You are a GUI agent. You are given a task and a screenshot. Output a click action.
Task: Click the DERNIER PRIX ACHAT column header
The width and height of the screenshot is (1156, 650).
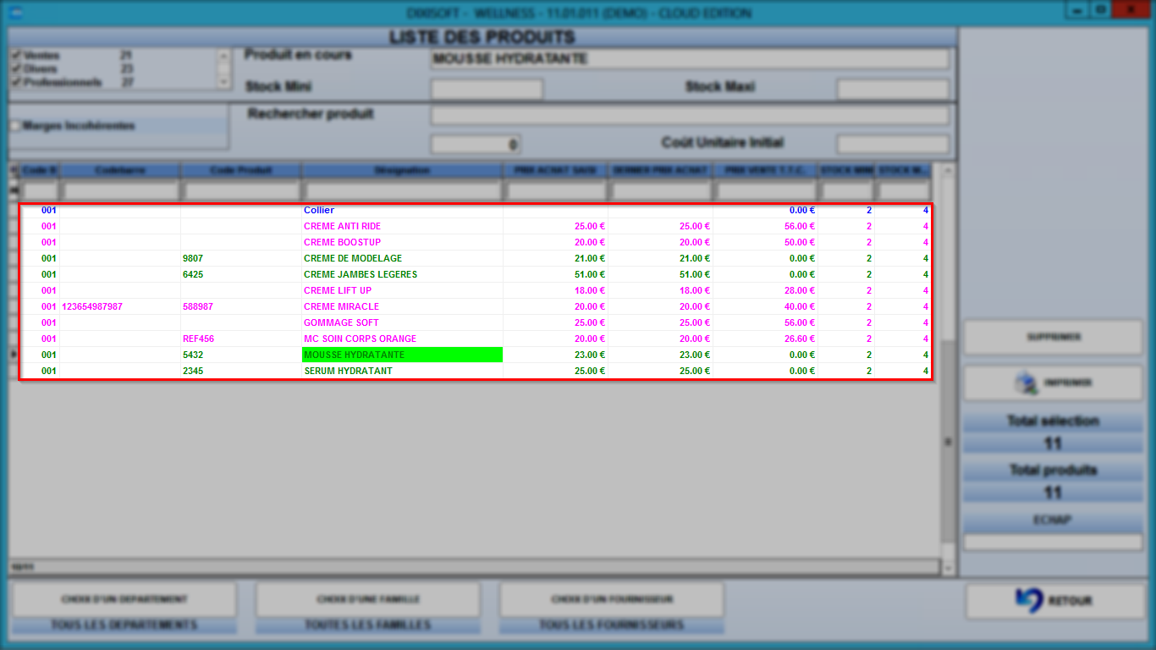click(660, 170)
